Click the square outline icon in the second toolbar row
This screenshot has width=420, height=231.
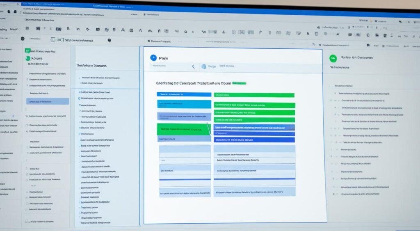53,40
